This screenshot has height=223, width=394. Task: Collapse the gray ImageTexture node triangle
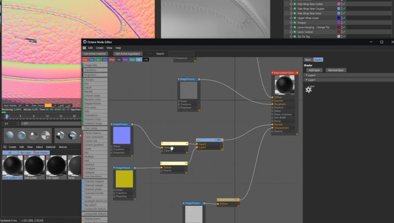click(x=179, y=79)
